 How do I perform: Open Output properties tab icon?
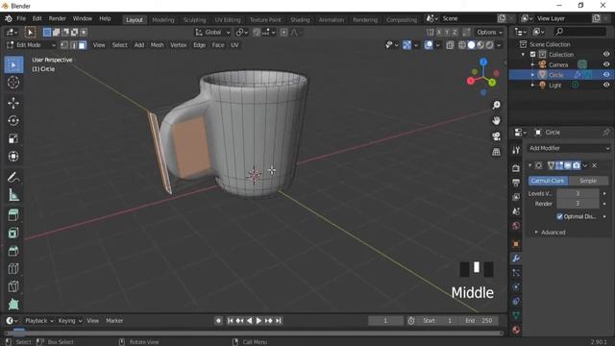point(516,183)
